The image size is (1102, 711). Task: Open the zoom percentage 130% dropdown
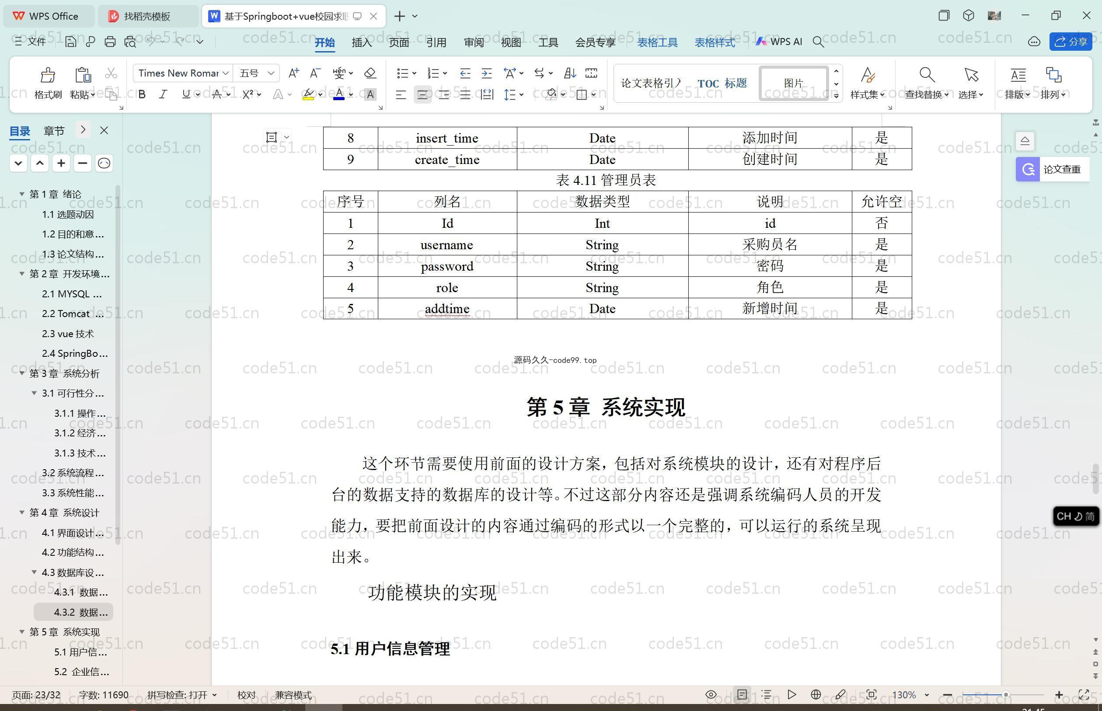(x=926, y=695)
